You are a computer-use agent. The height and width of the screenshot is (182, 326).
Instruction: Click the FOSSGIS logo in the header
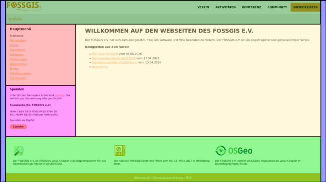24,6
